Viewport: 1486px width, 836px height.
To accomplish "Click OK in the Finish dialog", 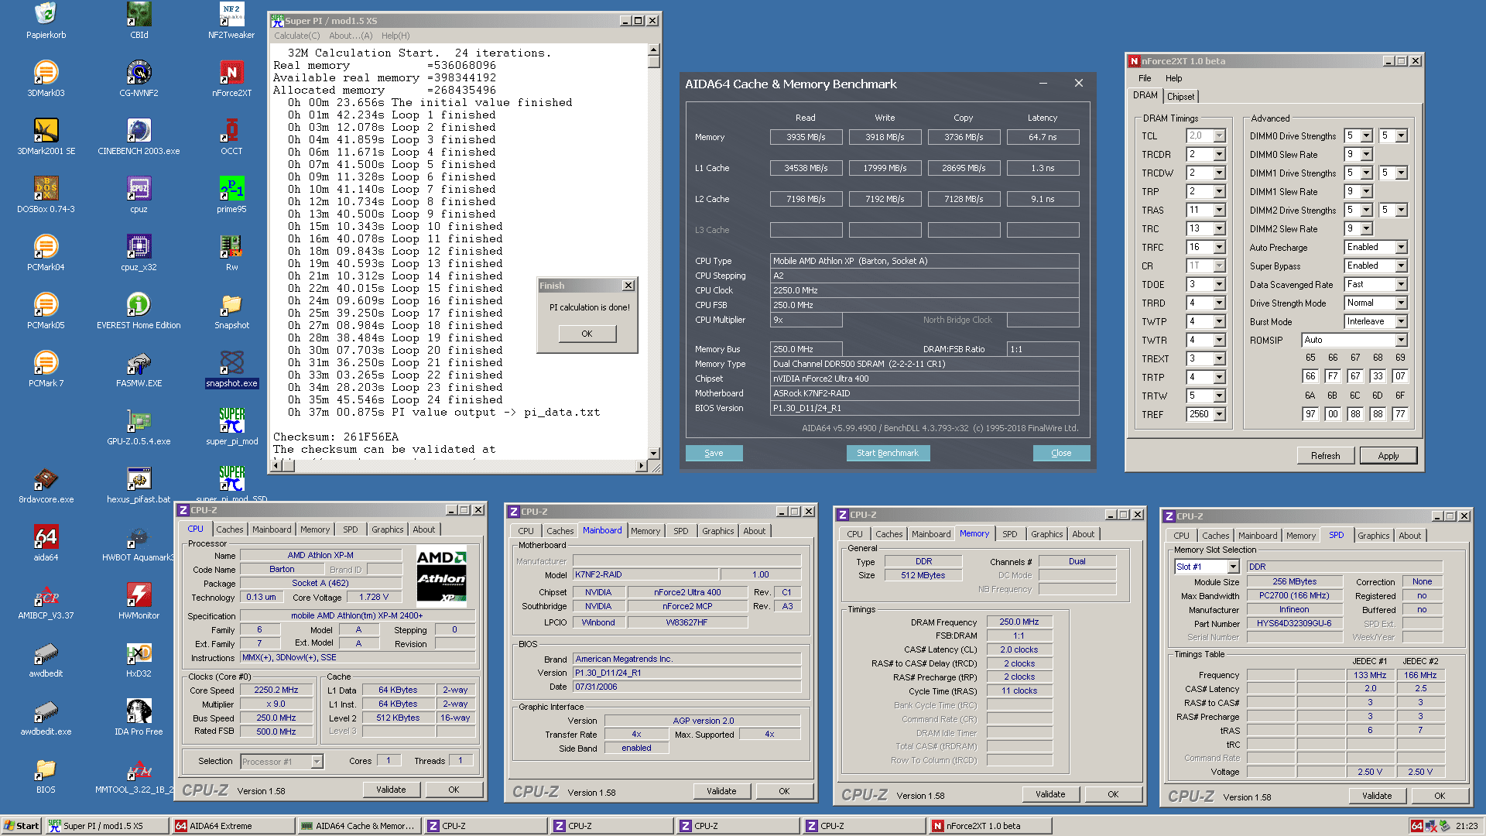I will 587,334.
